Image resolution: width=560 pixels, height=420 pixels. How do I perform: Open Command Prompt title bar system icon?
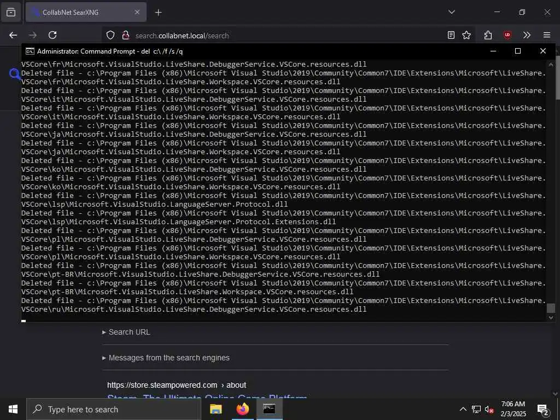click(x=30, y=51)
